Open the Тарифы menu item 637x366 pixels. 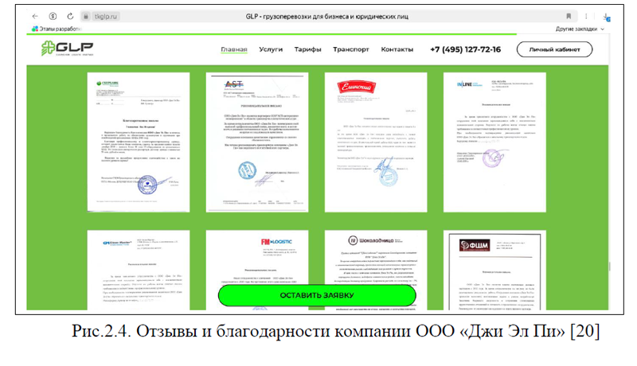coord(307,49)
